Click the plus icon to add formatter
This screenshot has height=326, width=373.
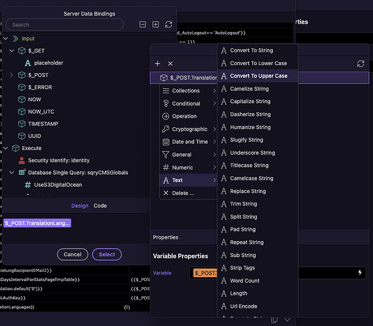[157, 64]
